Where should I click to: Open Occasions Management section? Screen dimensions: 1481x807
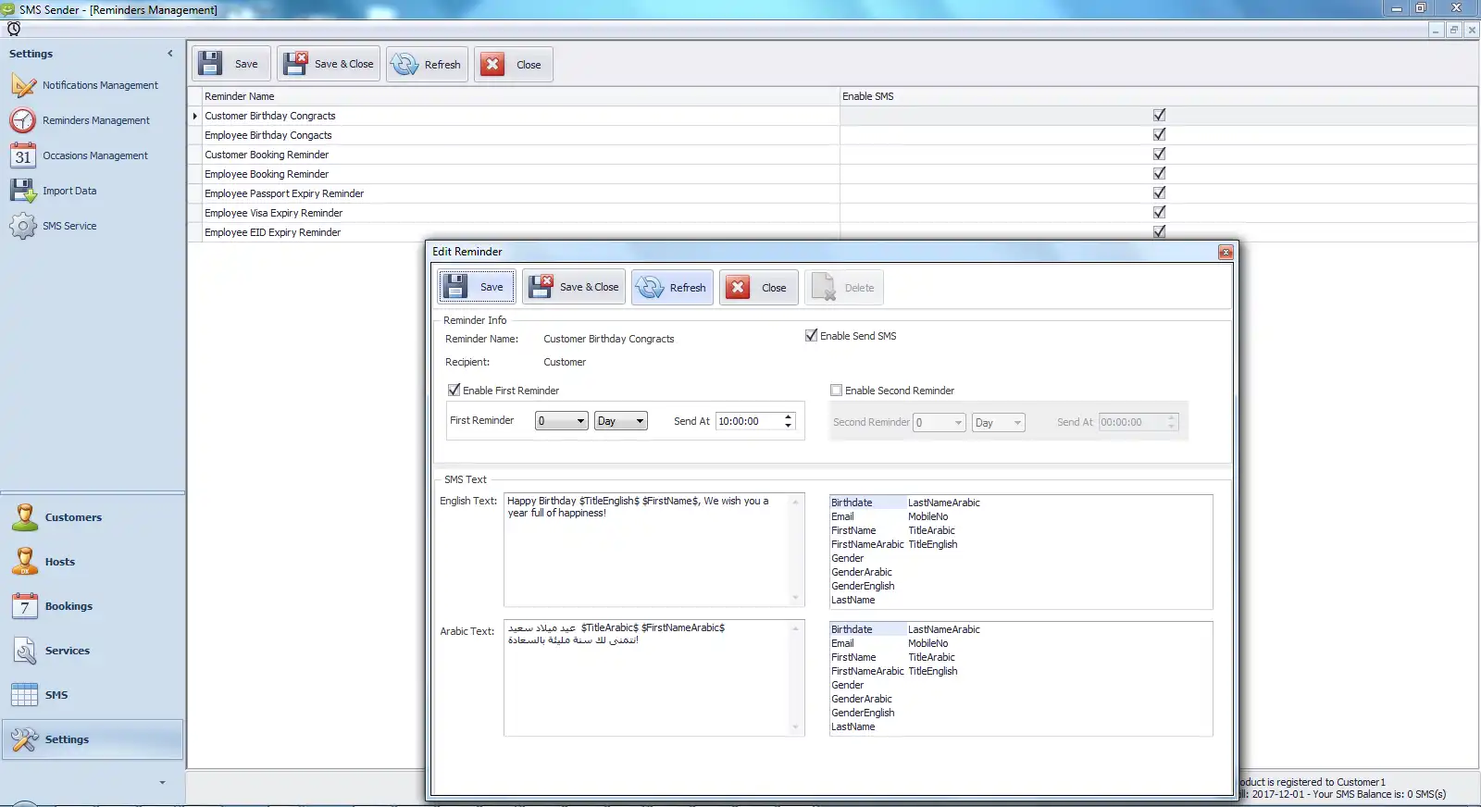click(x=95, y=155)
